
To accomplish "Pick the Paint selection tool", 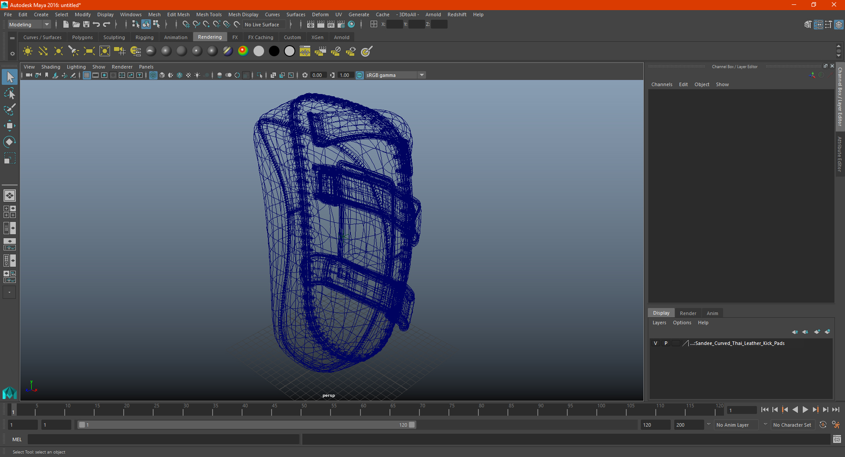I will click(x=10, y=109).
